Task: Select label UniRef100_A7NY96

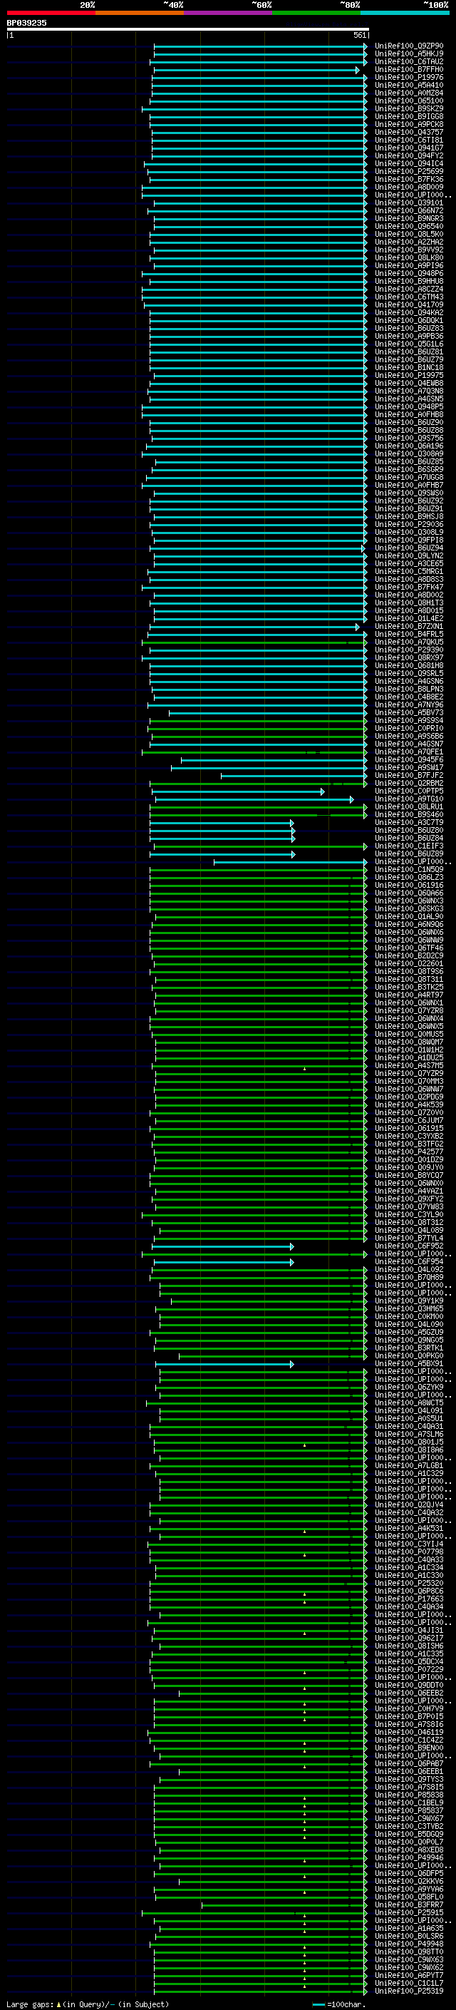Action: pyautogui.click(x=409, y=704)
